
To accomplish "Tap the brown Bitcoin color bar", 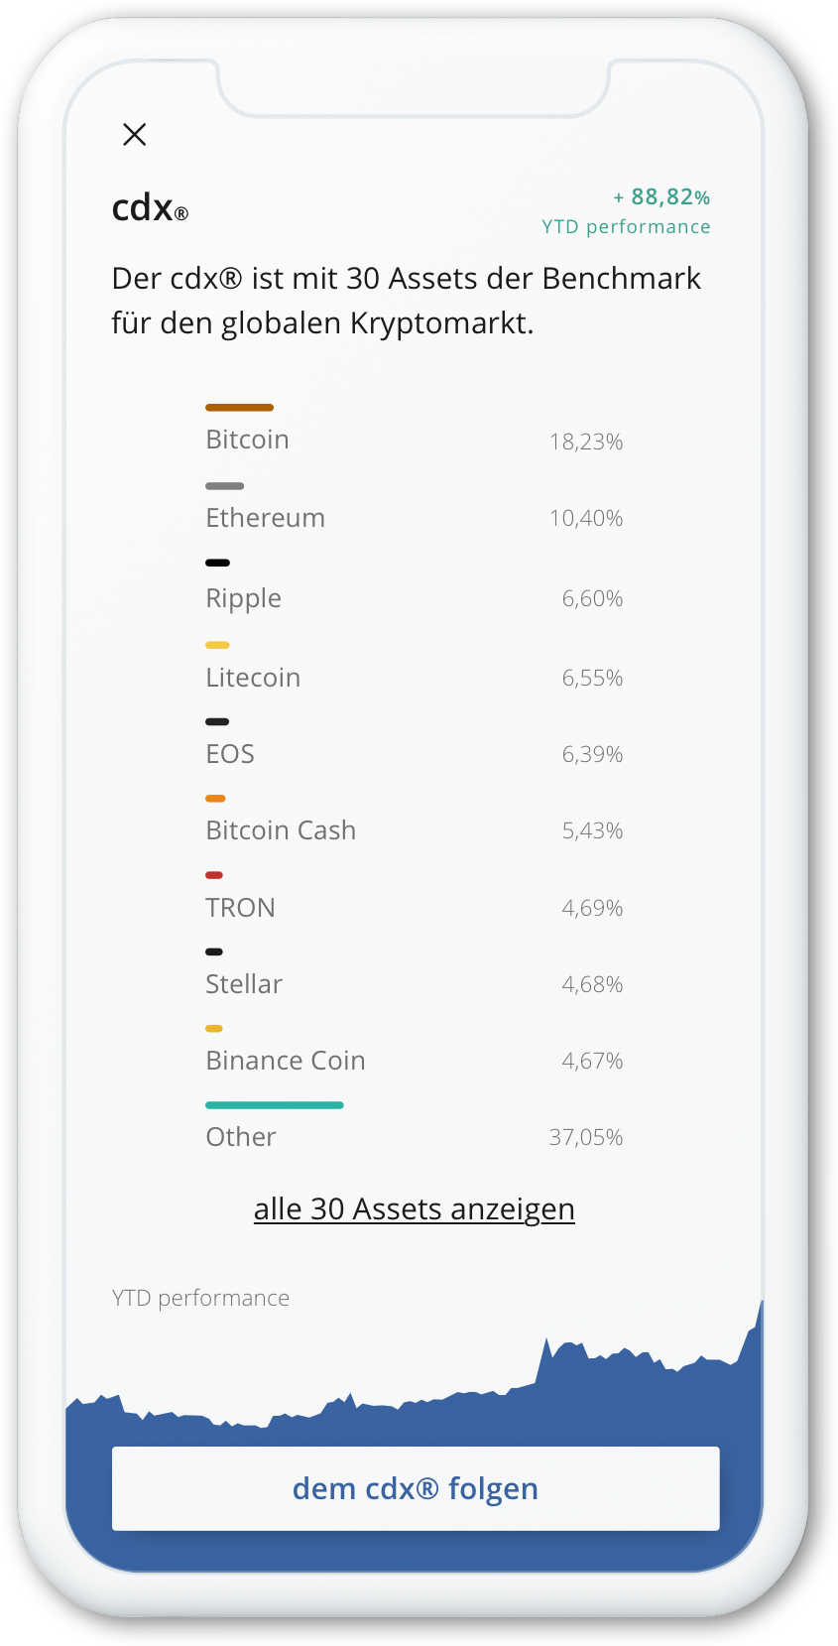I will (239, 407).
